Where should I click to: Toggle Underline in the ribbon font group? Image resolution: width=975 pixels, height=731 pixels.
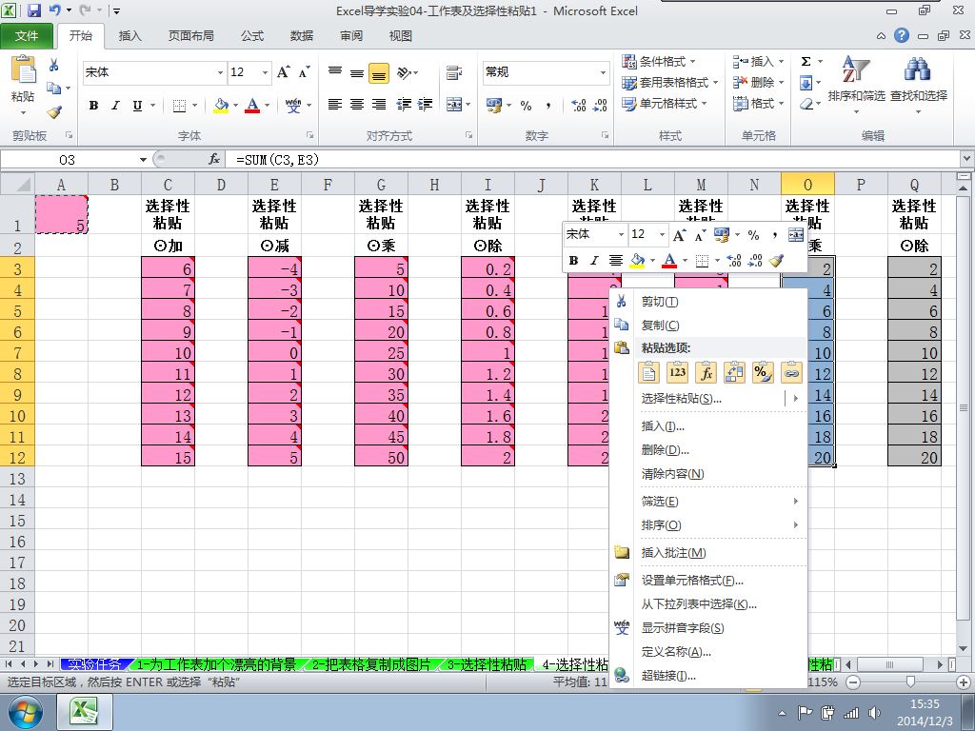(x=137, y=106)
